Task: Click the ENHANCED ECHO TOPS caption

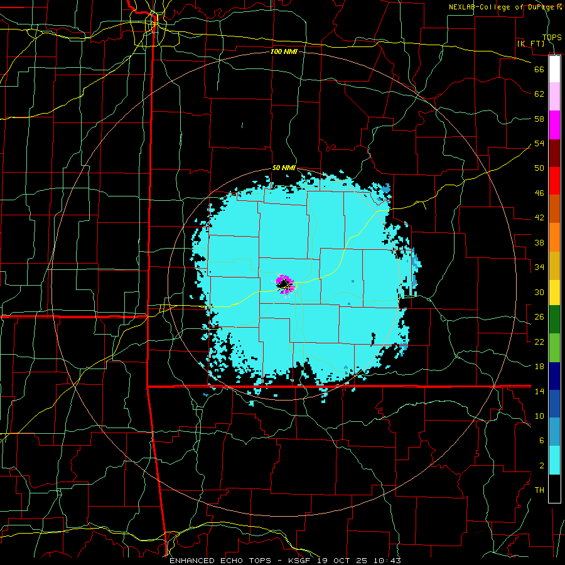Action: pyautogui.click(x=220, y=561)
